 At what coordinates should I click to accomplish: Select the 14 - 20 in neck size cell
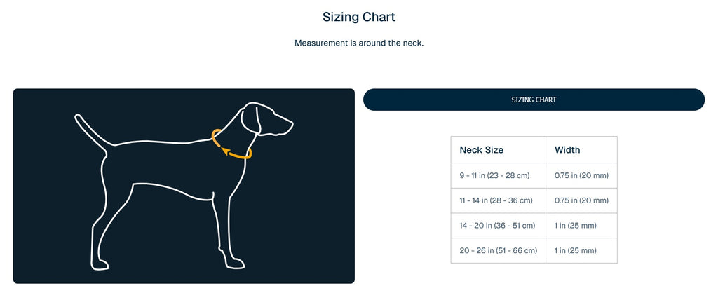497,225
